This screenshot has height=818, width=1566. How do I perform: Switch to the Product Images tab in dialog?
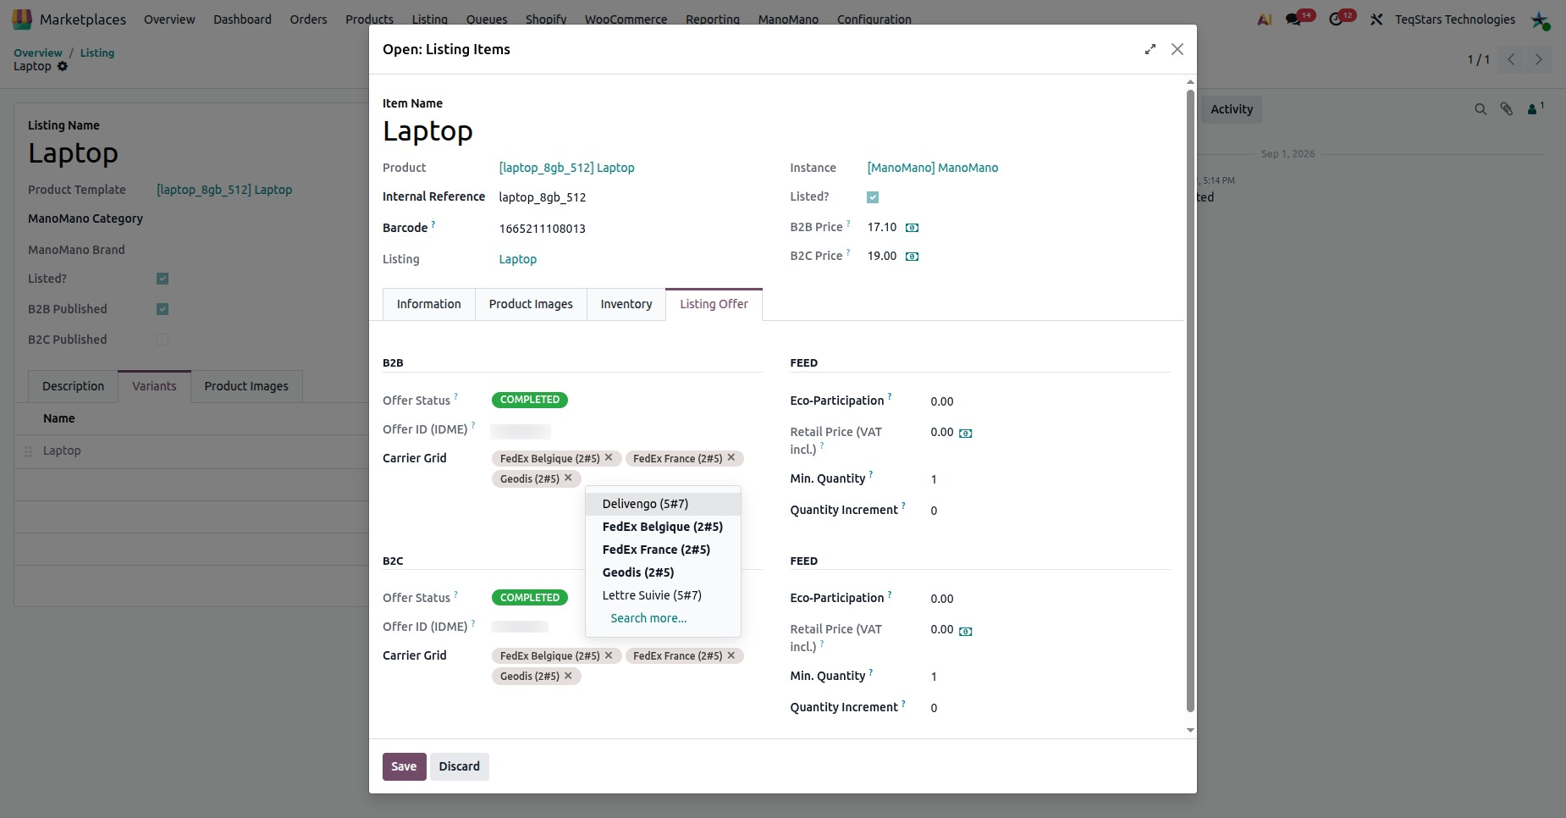pos(531,304)
